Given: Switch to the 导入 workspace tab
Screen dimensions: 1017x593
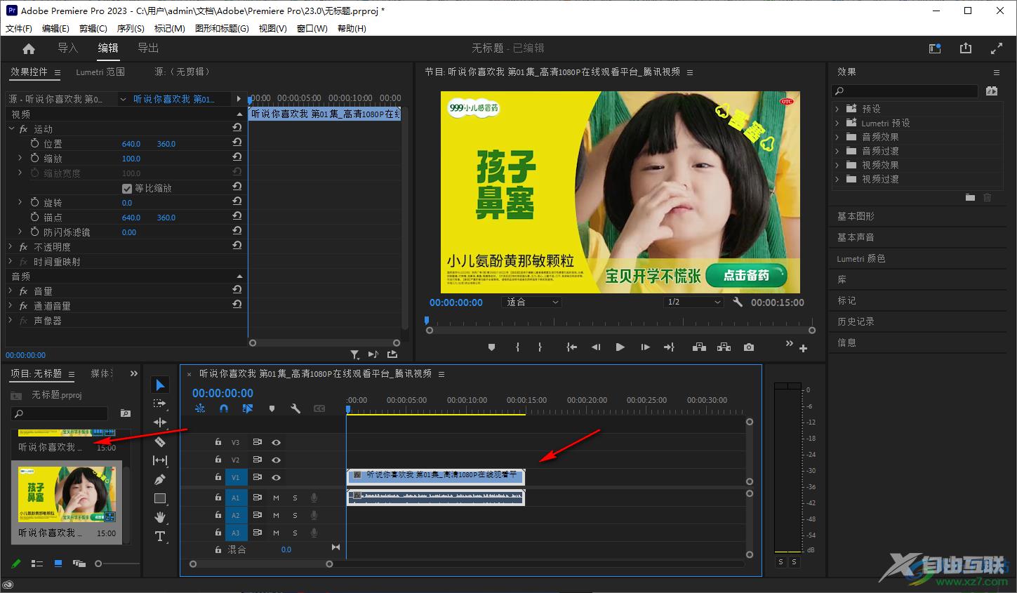Looking at the screenshot, I should [x=67, y=48].
